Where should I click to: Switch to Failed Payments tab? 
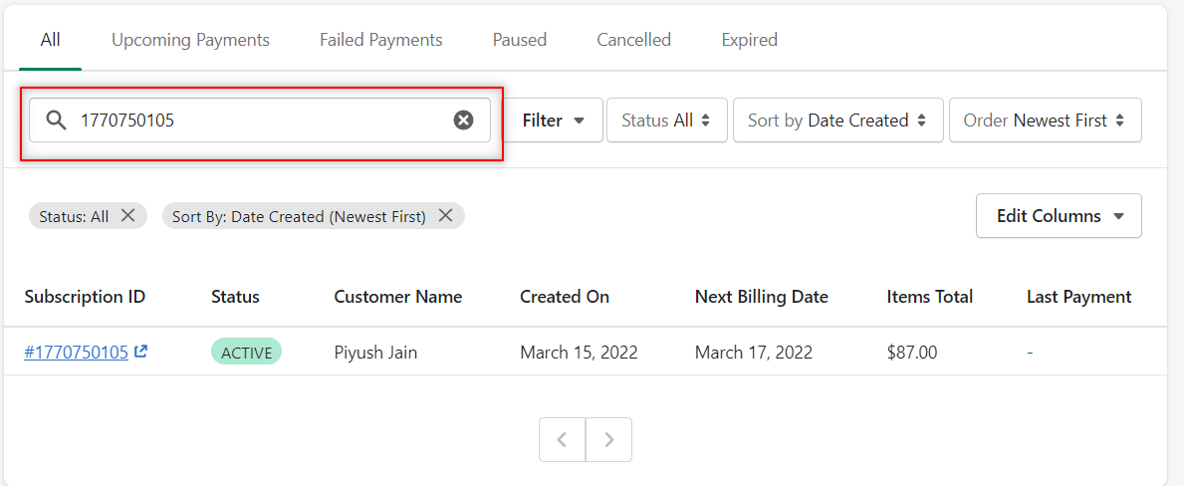click(x=380, y=40)
